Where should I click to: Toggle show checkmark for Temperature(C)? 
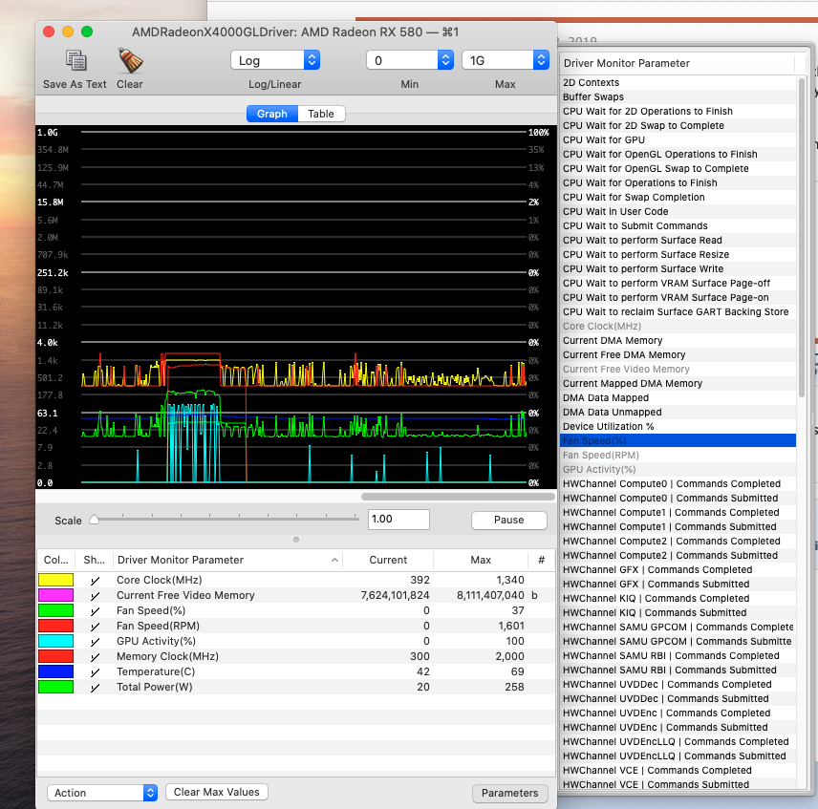click(x=95, y=671)
